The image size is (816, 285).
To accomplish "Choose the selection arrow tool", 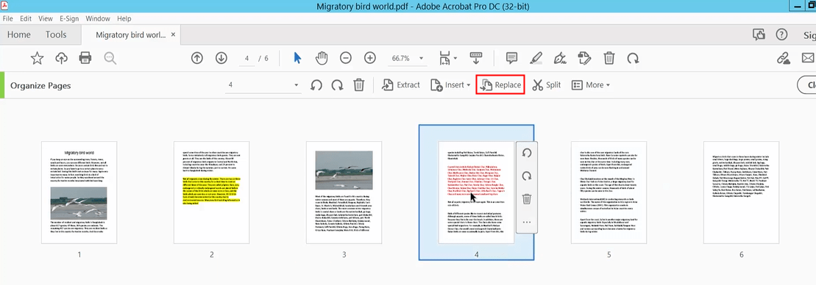I will [298, 57].
